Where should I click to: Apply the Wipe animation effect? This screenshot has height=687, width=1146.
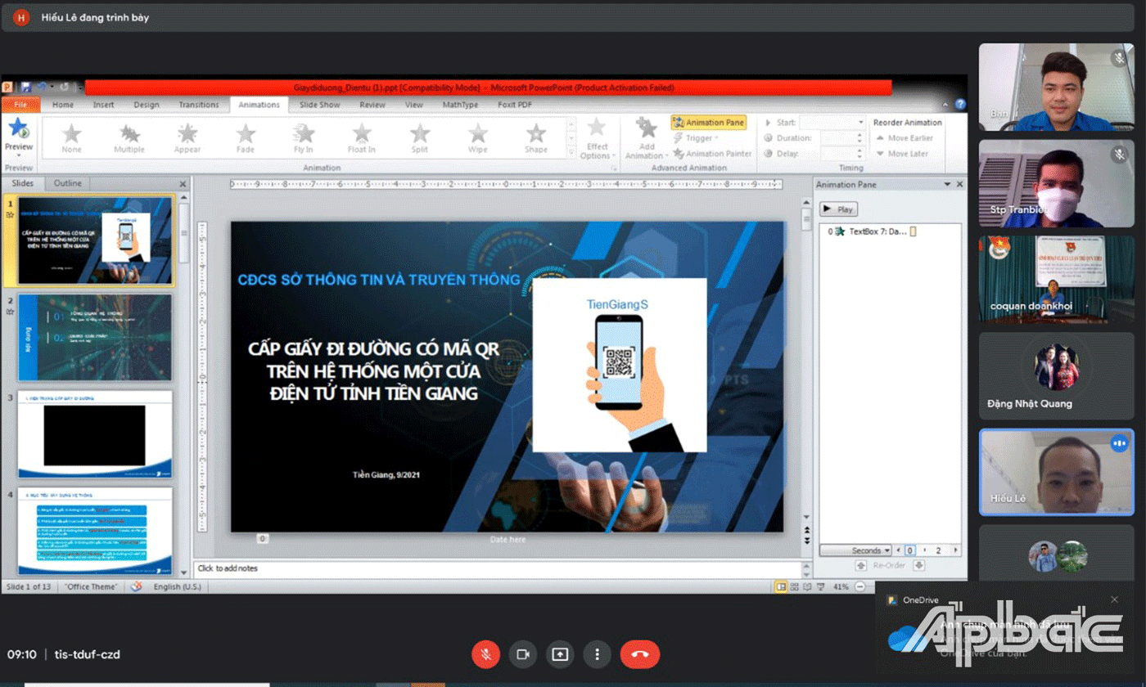point(478,138)
